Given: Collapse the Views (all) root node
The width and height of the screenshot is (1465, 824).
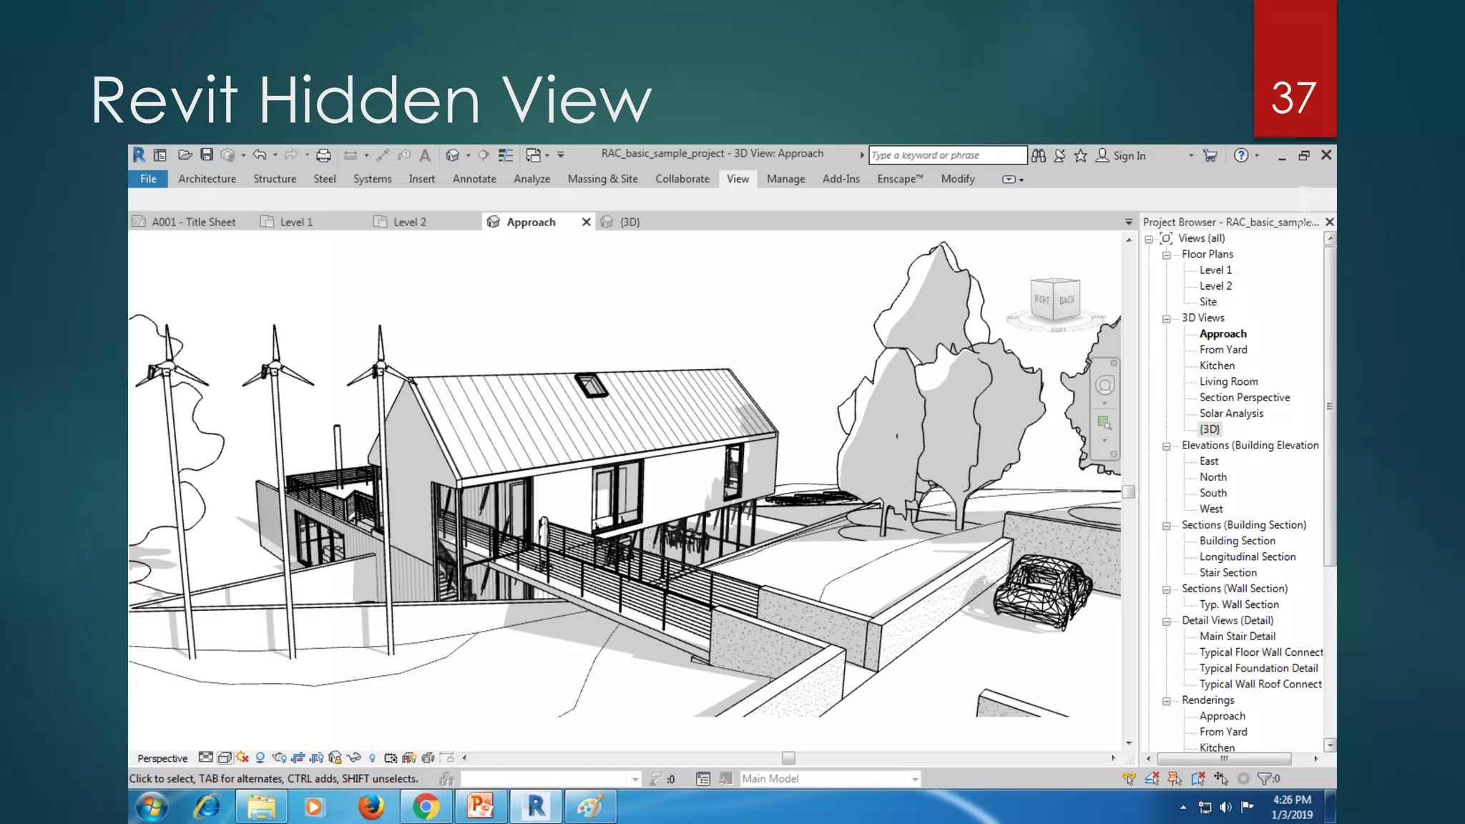Looking at the screenshot, I should [x=1149, y=240].
